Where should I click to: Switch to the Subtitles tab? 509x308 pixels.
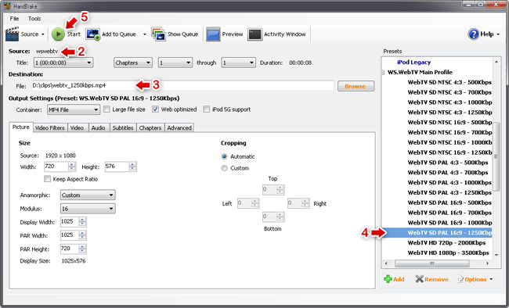(x=123, y=127)
